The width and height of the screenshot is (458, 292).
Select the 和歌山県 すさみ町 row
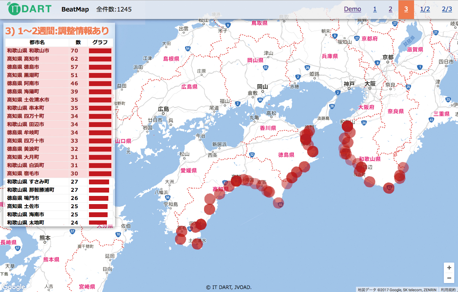point(37,182)
